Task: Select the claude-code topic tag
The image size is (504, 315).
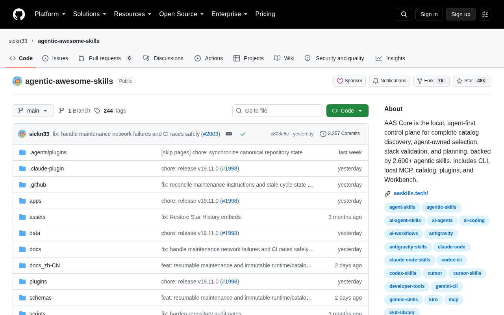Action: pos(452,247)
